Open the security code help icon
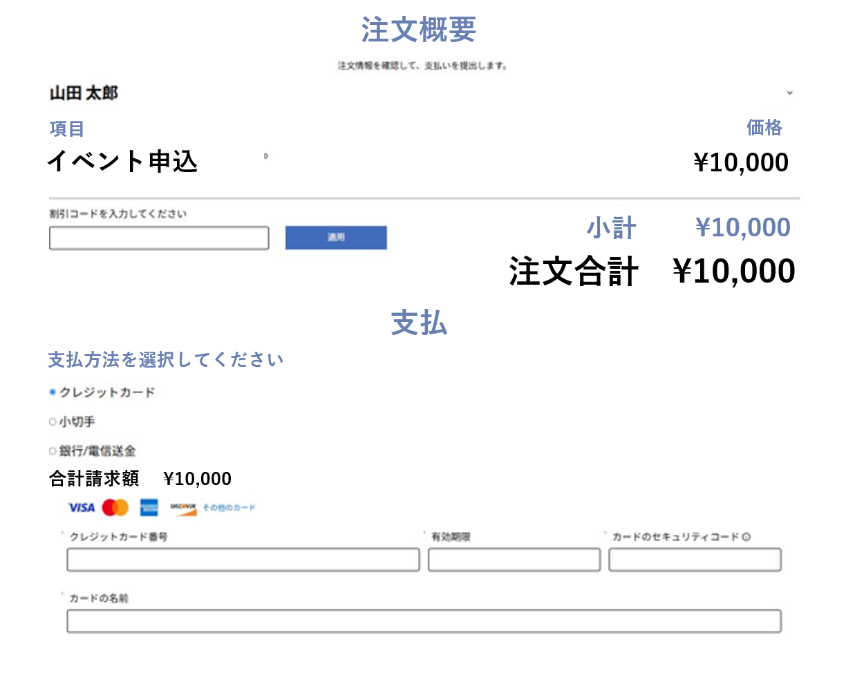 (746, 537)
